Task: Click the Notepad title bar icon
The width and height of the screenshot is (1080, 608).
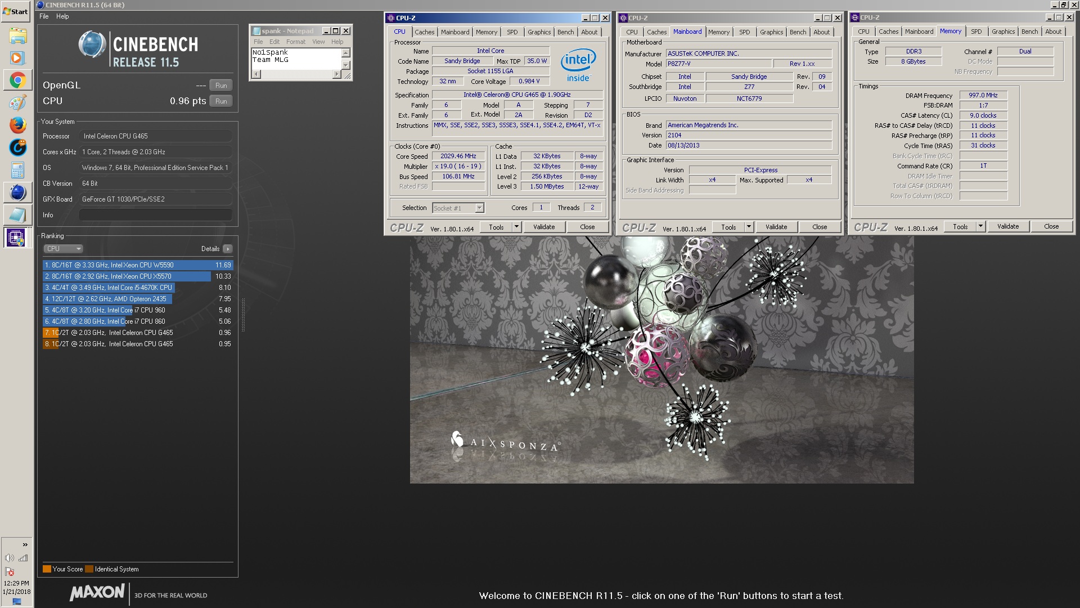Action: tap(256, 31)
